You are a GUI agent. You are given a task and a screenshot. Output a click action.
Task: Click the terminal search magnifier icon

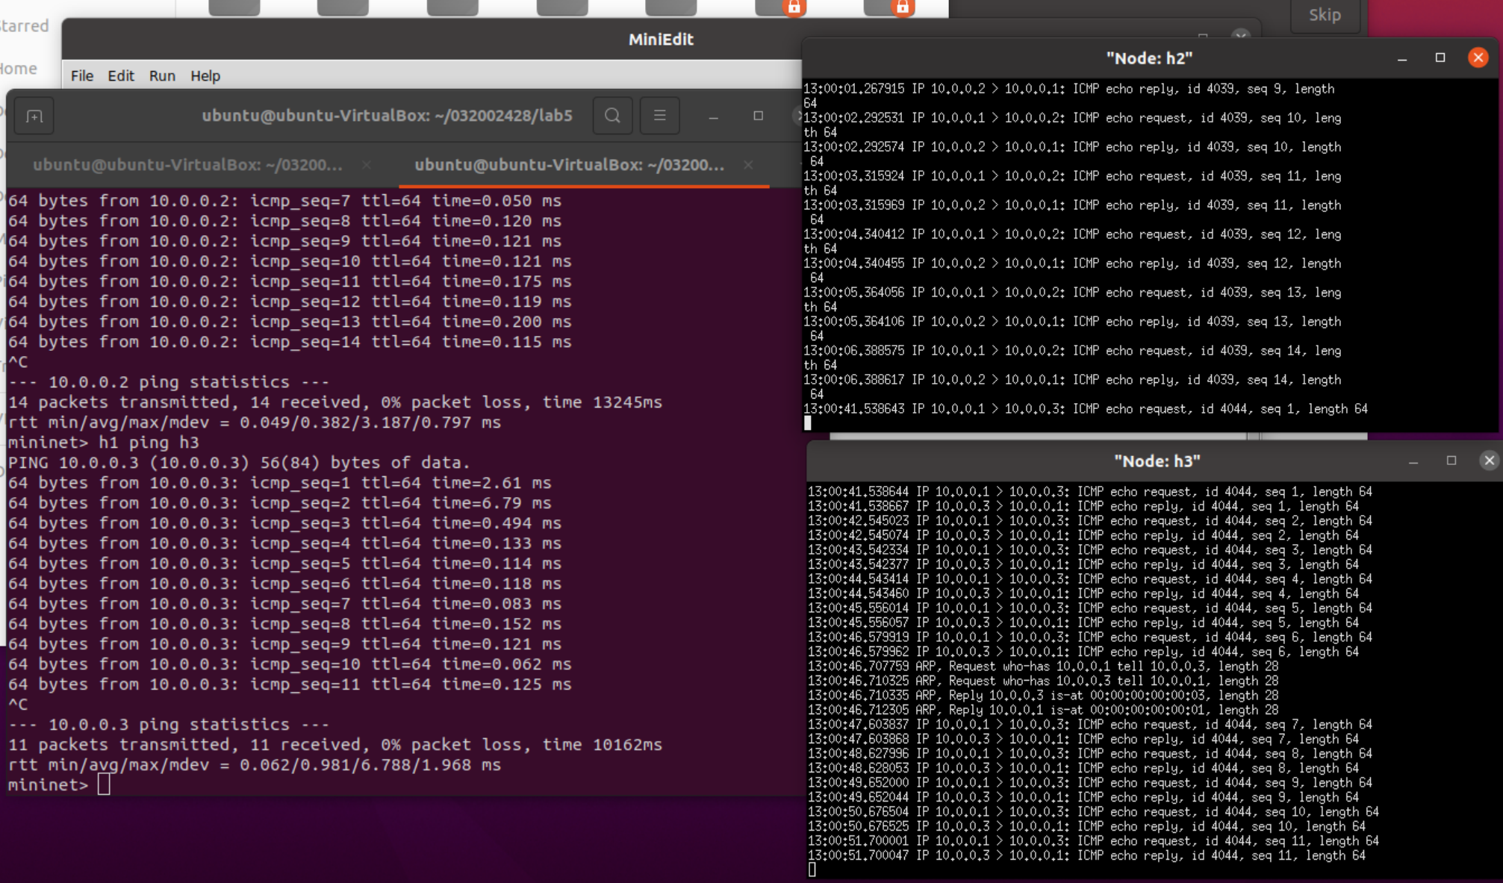click(612, 116)
